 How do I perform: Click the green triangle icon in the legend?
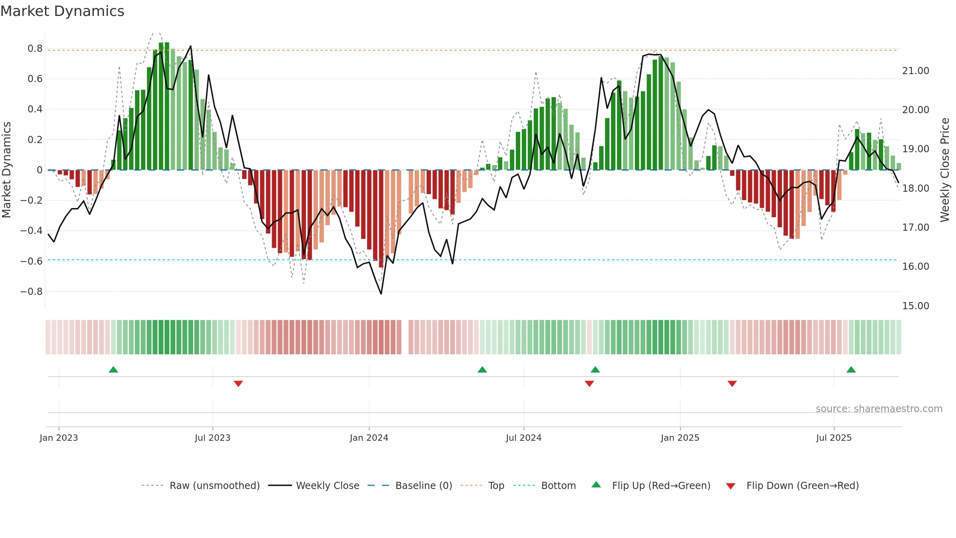(596, 485)
